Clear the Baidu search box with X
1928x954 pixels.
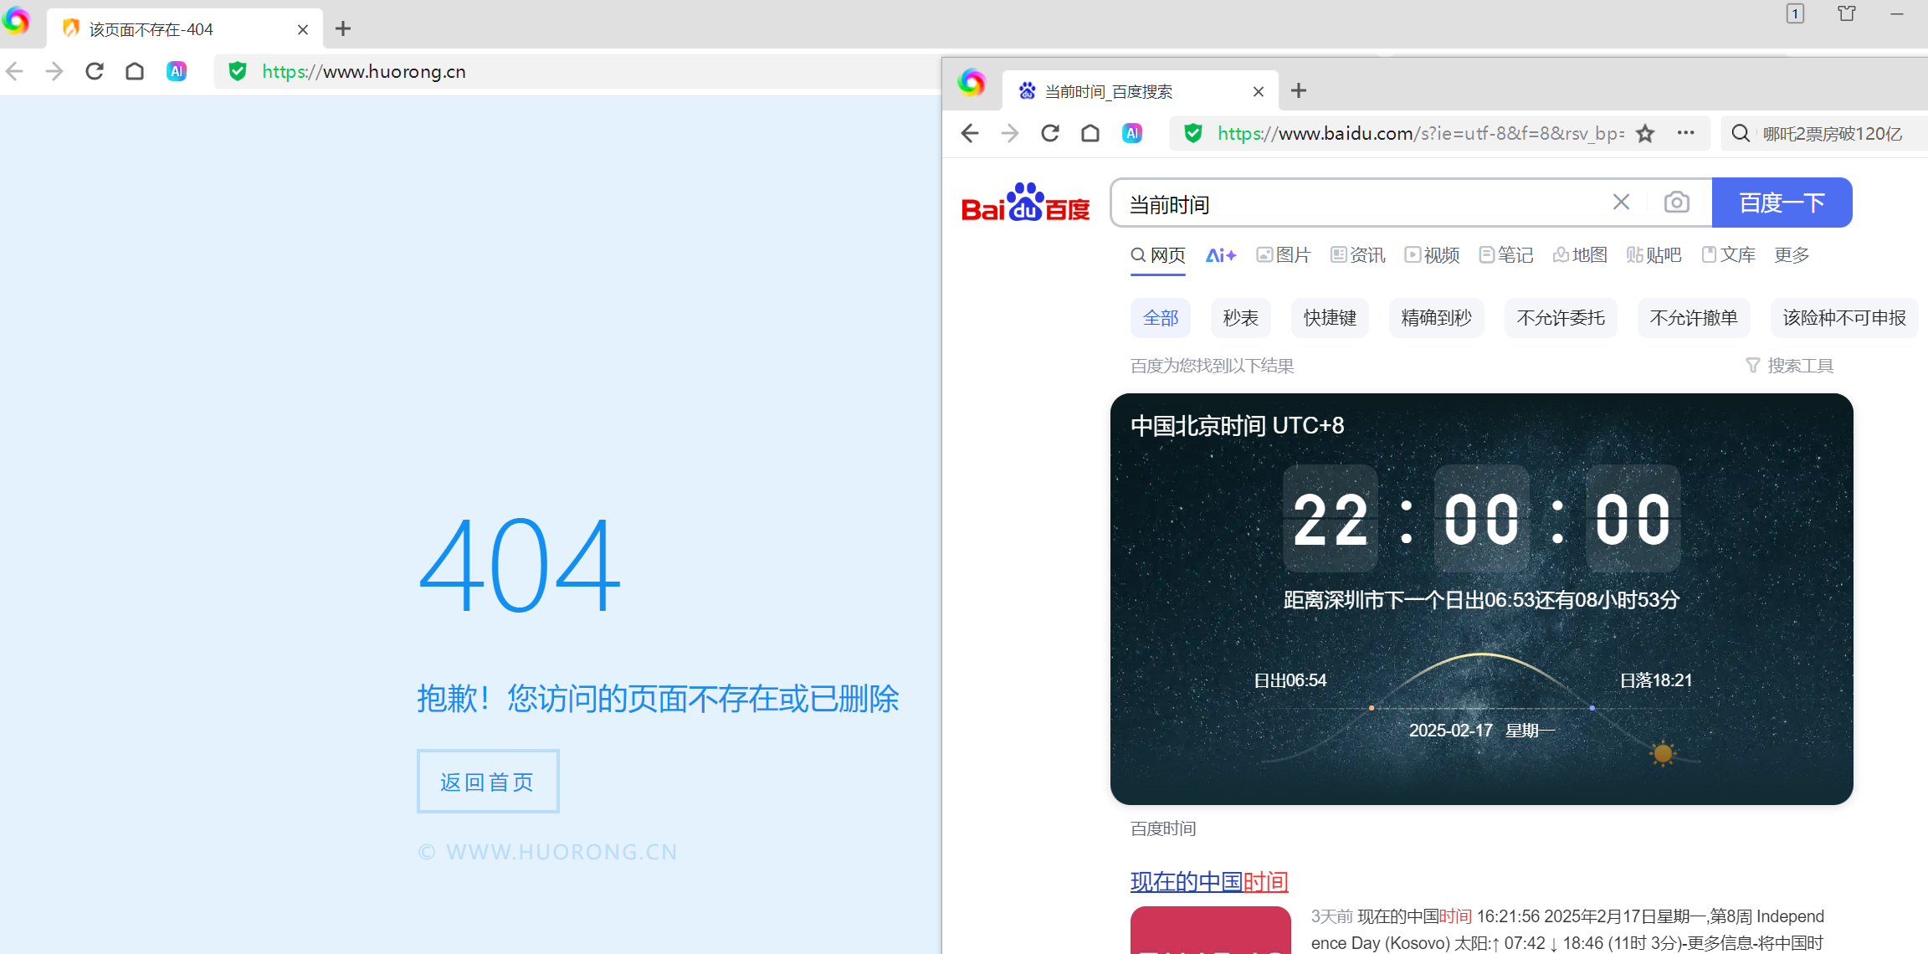coord(1621,203)
